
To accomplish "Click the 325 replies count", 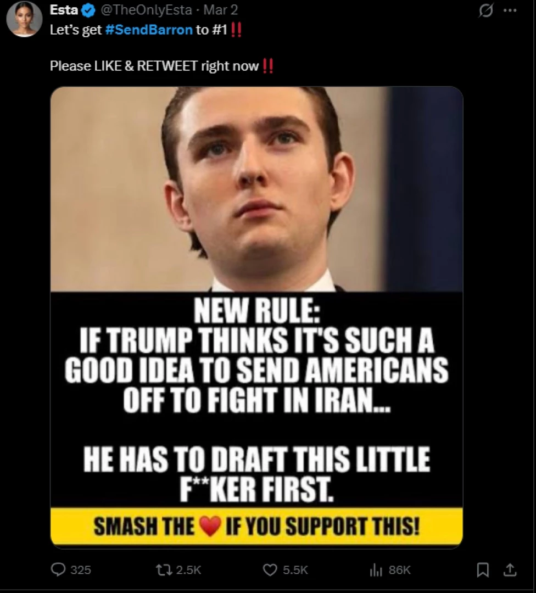I will click(x=81, y=570).
